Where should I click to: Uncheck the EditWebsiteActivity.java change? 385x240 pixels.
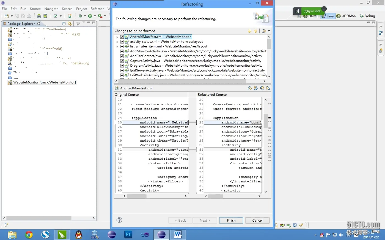tap(122, 75)
